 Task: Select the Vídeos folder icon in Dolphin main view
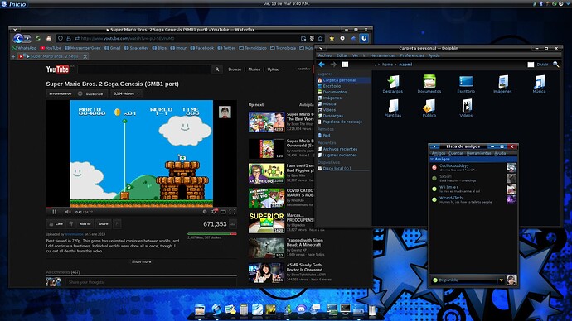pos(466,108)
